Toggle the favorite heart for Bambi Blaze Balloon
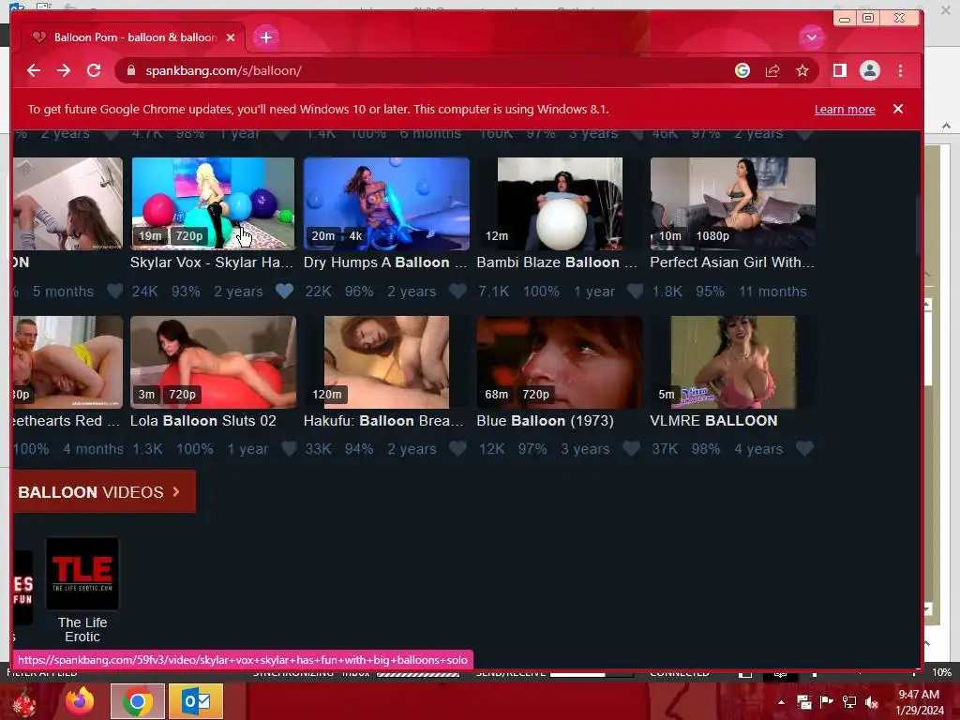Screen dimensions: 960x720 point(635,291)
